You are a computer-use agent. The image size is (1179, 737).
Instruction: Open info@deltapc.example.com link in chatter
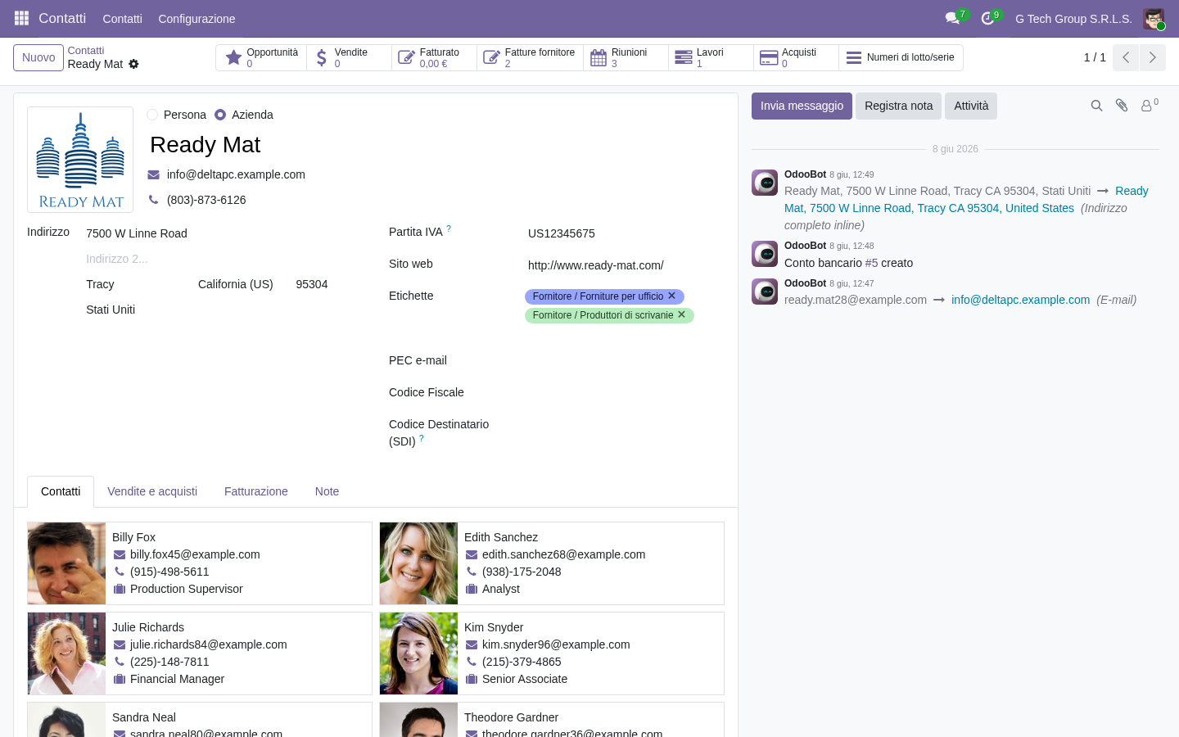click(x=1020, y=300)
